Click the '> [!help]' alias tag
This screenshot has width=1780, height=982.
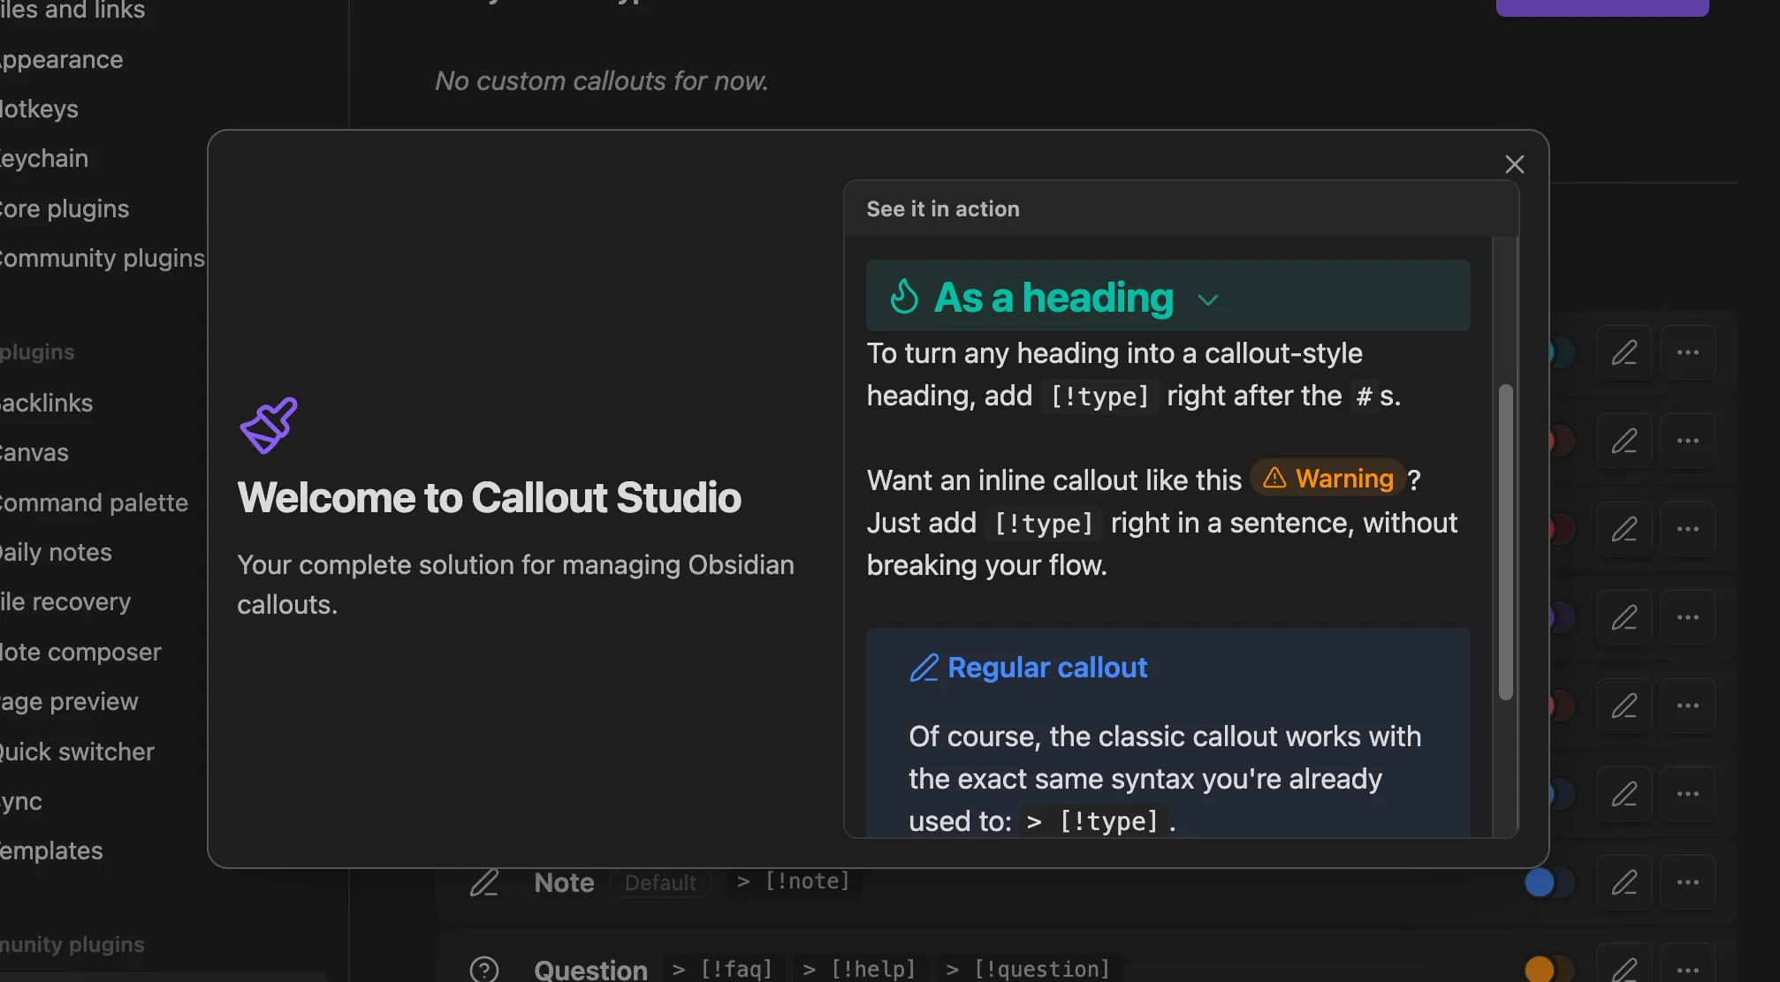point(859,969)
